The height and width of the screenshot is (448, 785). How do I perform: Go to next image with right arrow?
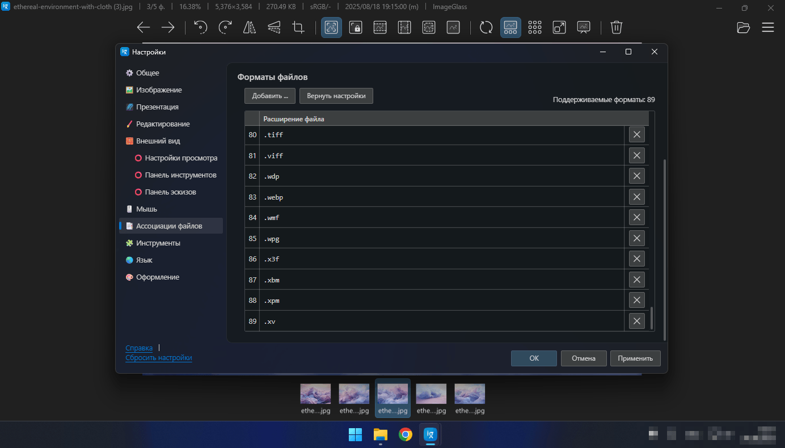(x=168, y=27)
